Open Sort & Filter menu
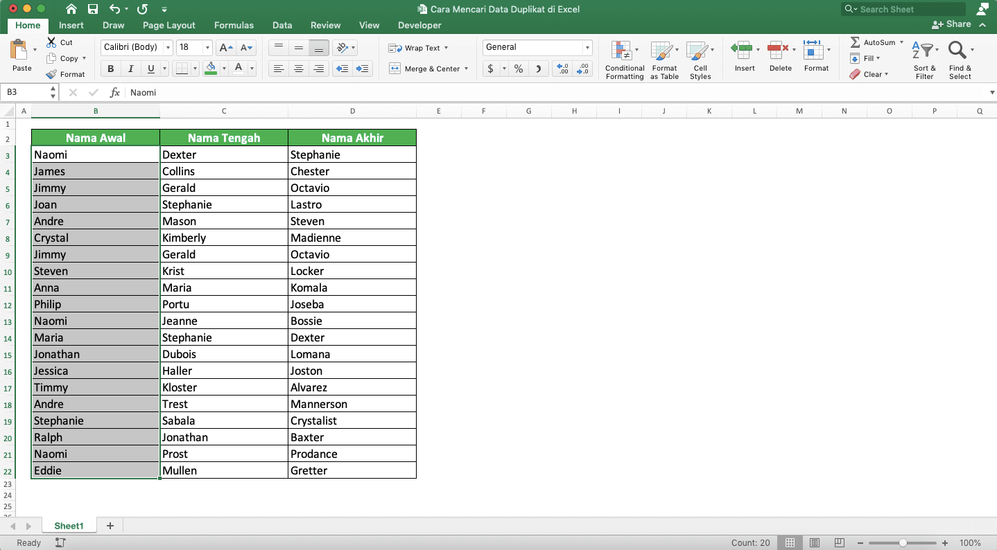 924,60
